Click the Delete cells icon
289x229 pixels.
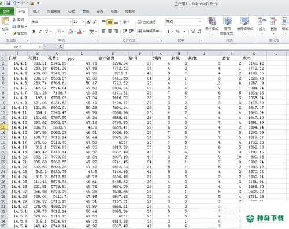(x=273, y=21)
